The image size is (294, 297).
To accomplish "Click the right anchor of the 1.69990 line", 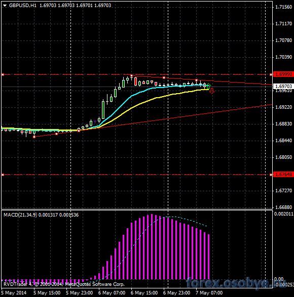I will 271,74.
